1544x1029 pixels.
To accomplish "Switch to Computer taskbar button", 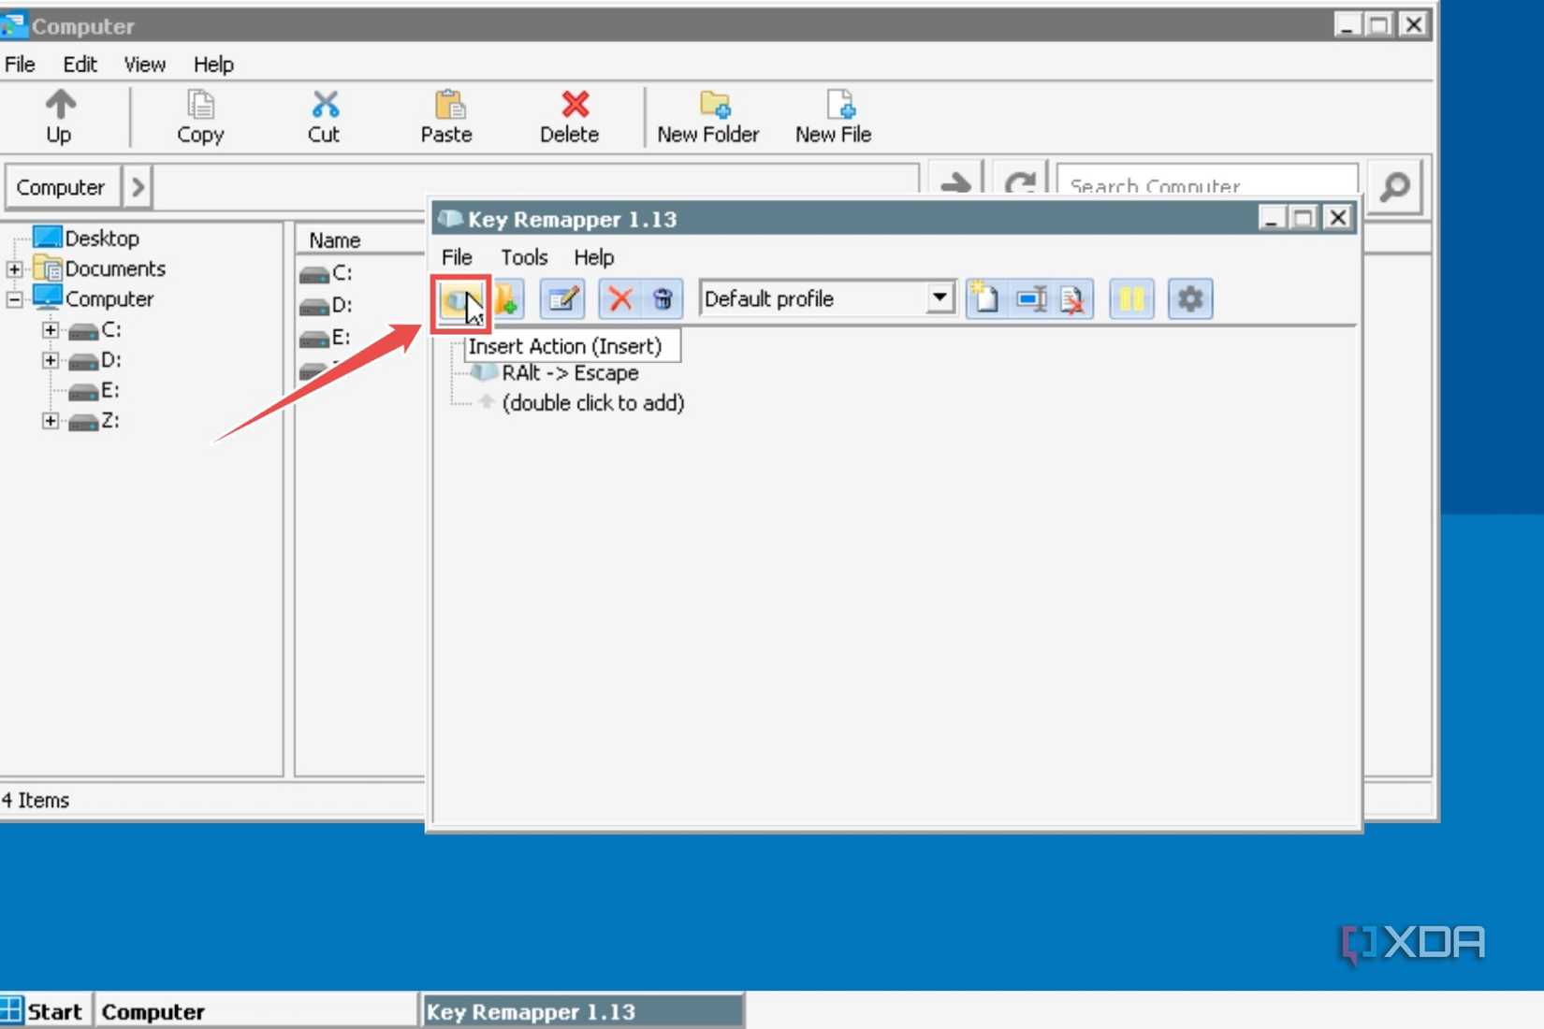I will click(255, 1011).
